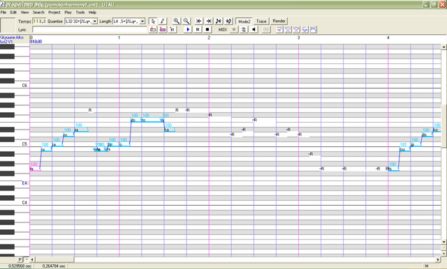Click the zoom in magnifier icon
Image resolution: width=447 pixels, height=269 pixels.
(x=177, y=21)
